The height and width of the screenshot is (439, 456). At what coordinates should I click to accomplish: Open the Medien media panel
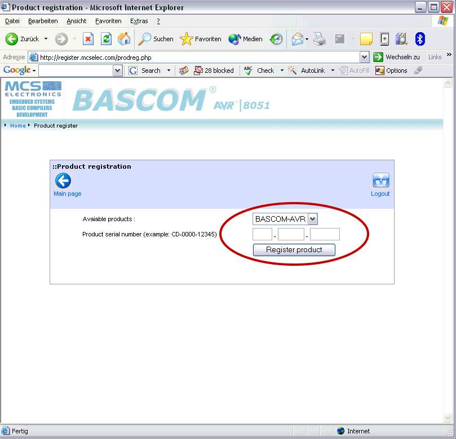(245, 39)
